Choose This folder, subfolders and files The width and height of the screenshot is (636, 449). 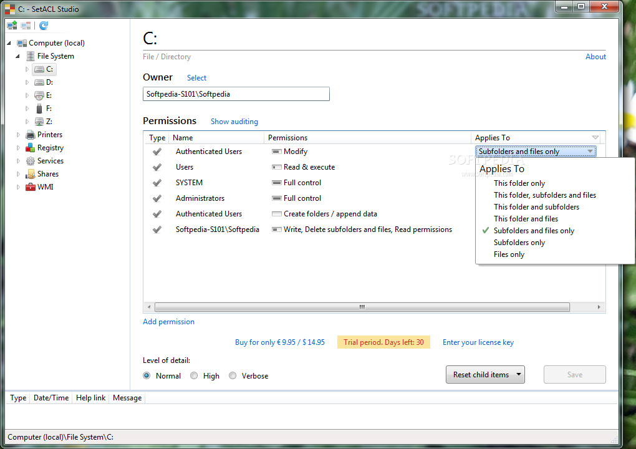pyautogui.click(x=545, y=195)
